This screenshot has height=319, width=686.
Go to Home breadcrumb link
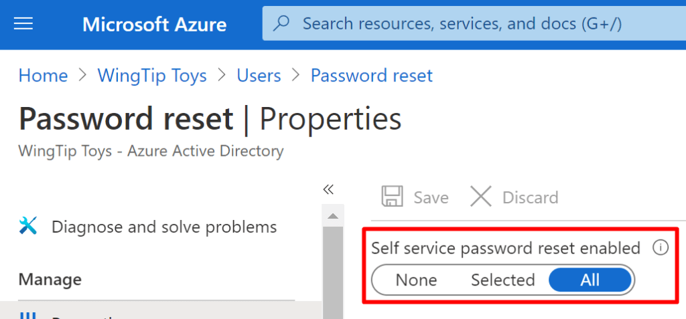[x=43, y=76]
